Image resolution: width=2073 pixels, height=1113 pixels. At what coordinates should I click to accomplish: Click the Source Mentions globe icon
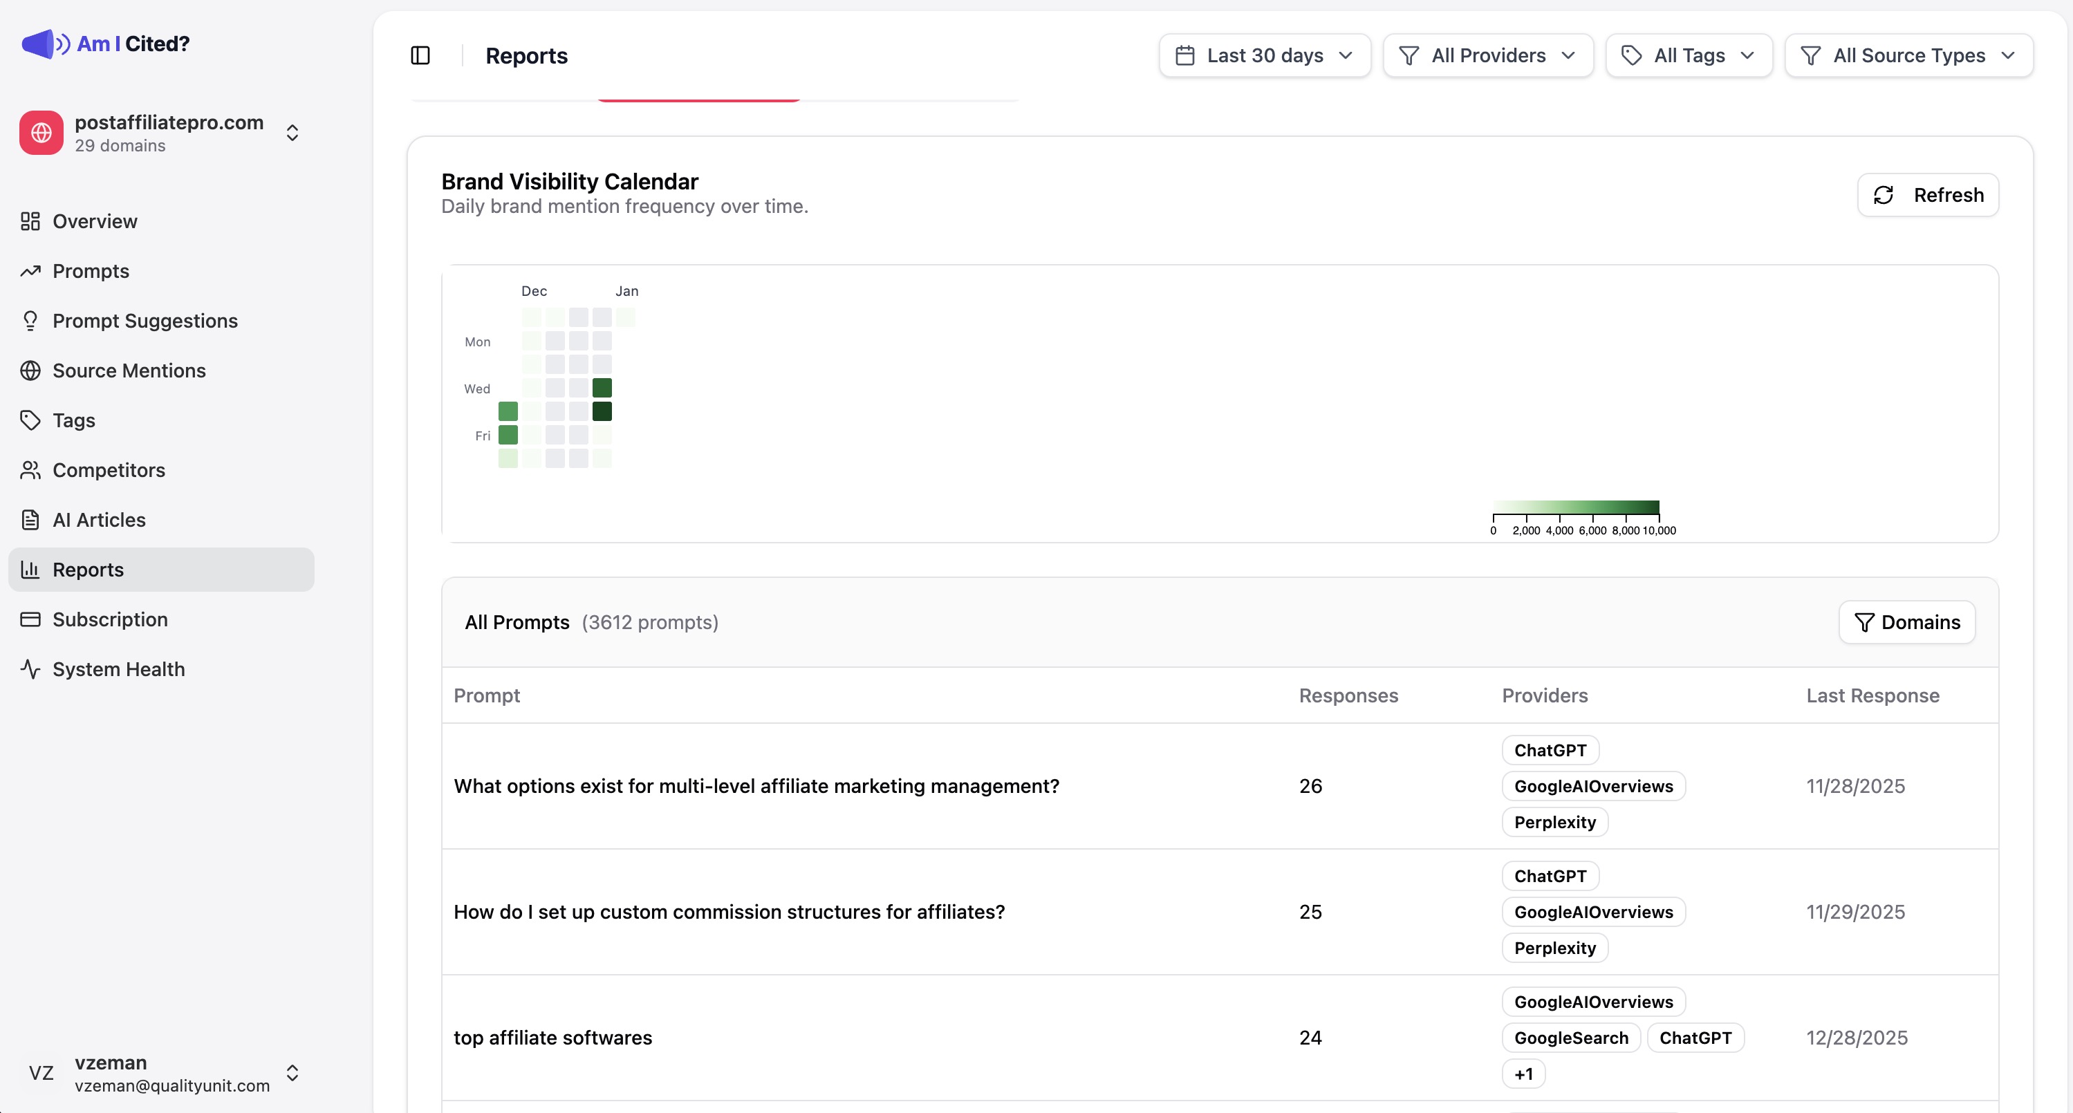(30, 371)
